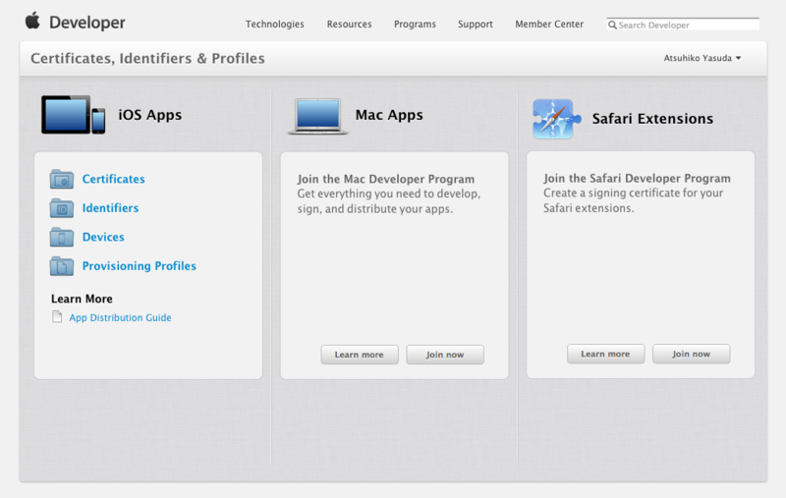Screen dimensions: 786x498
Task: Click the Apple logo icon
Action: pos(32,21)
